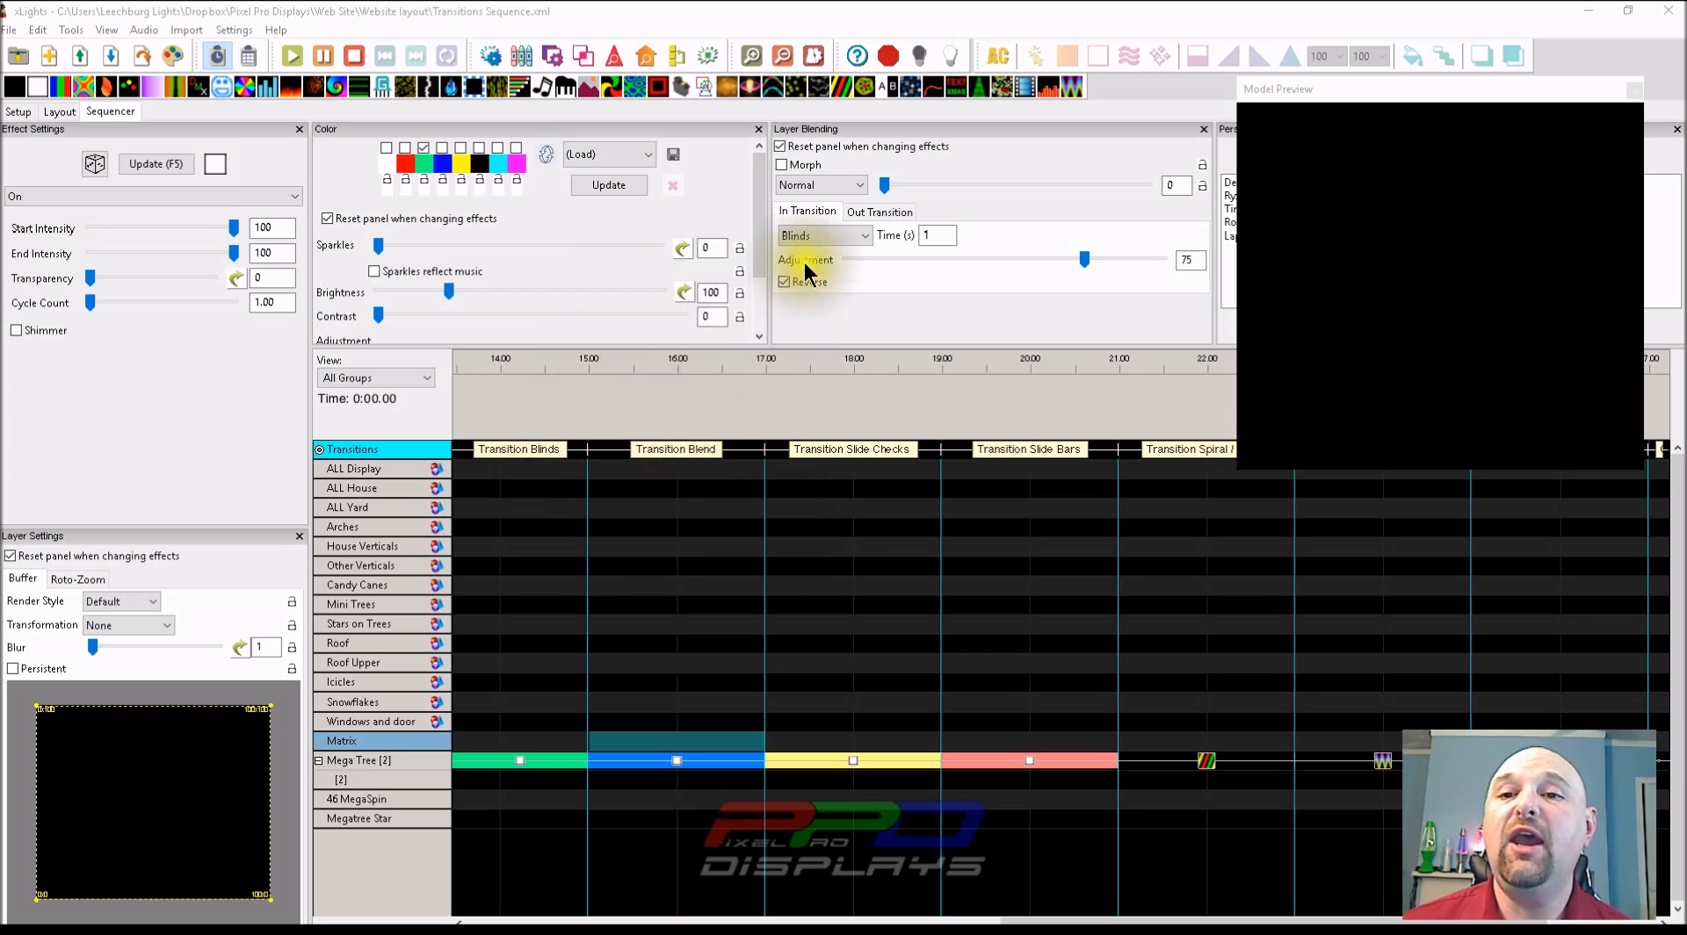
Task: Click the zoom-out magnifier icon
Action: click(x=782, y=56)
